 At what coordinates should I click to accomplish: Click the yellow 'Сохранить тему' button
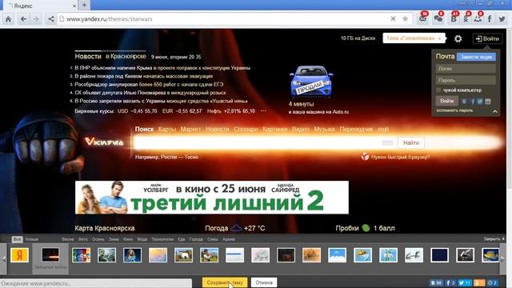(x=225, y=282)
